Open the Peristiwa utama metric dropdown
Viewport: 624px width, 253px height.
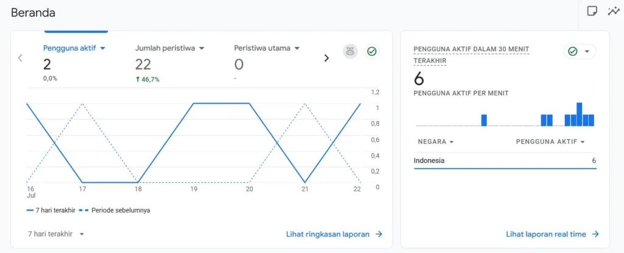[267, 48]
